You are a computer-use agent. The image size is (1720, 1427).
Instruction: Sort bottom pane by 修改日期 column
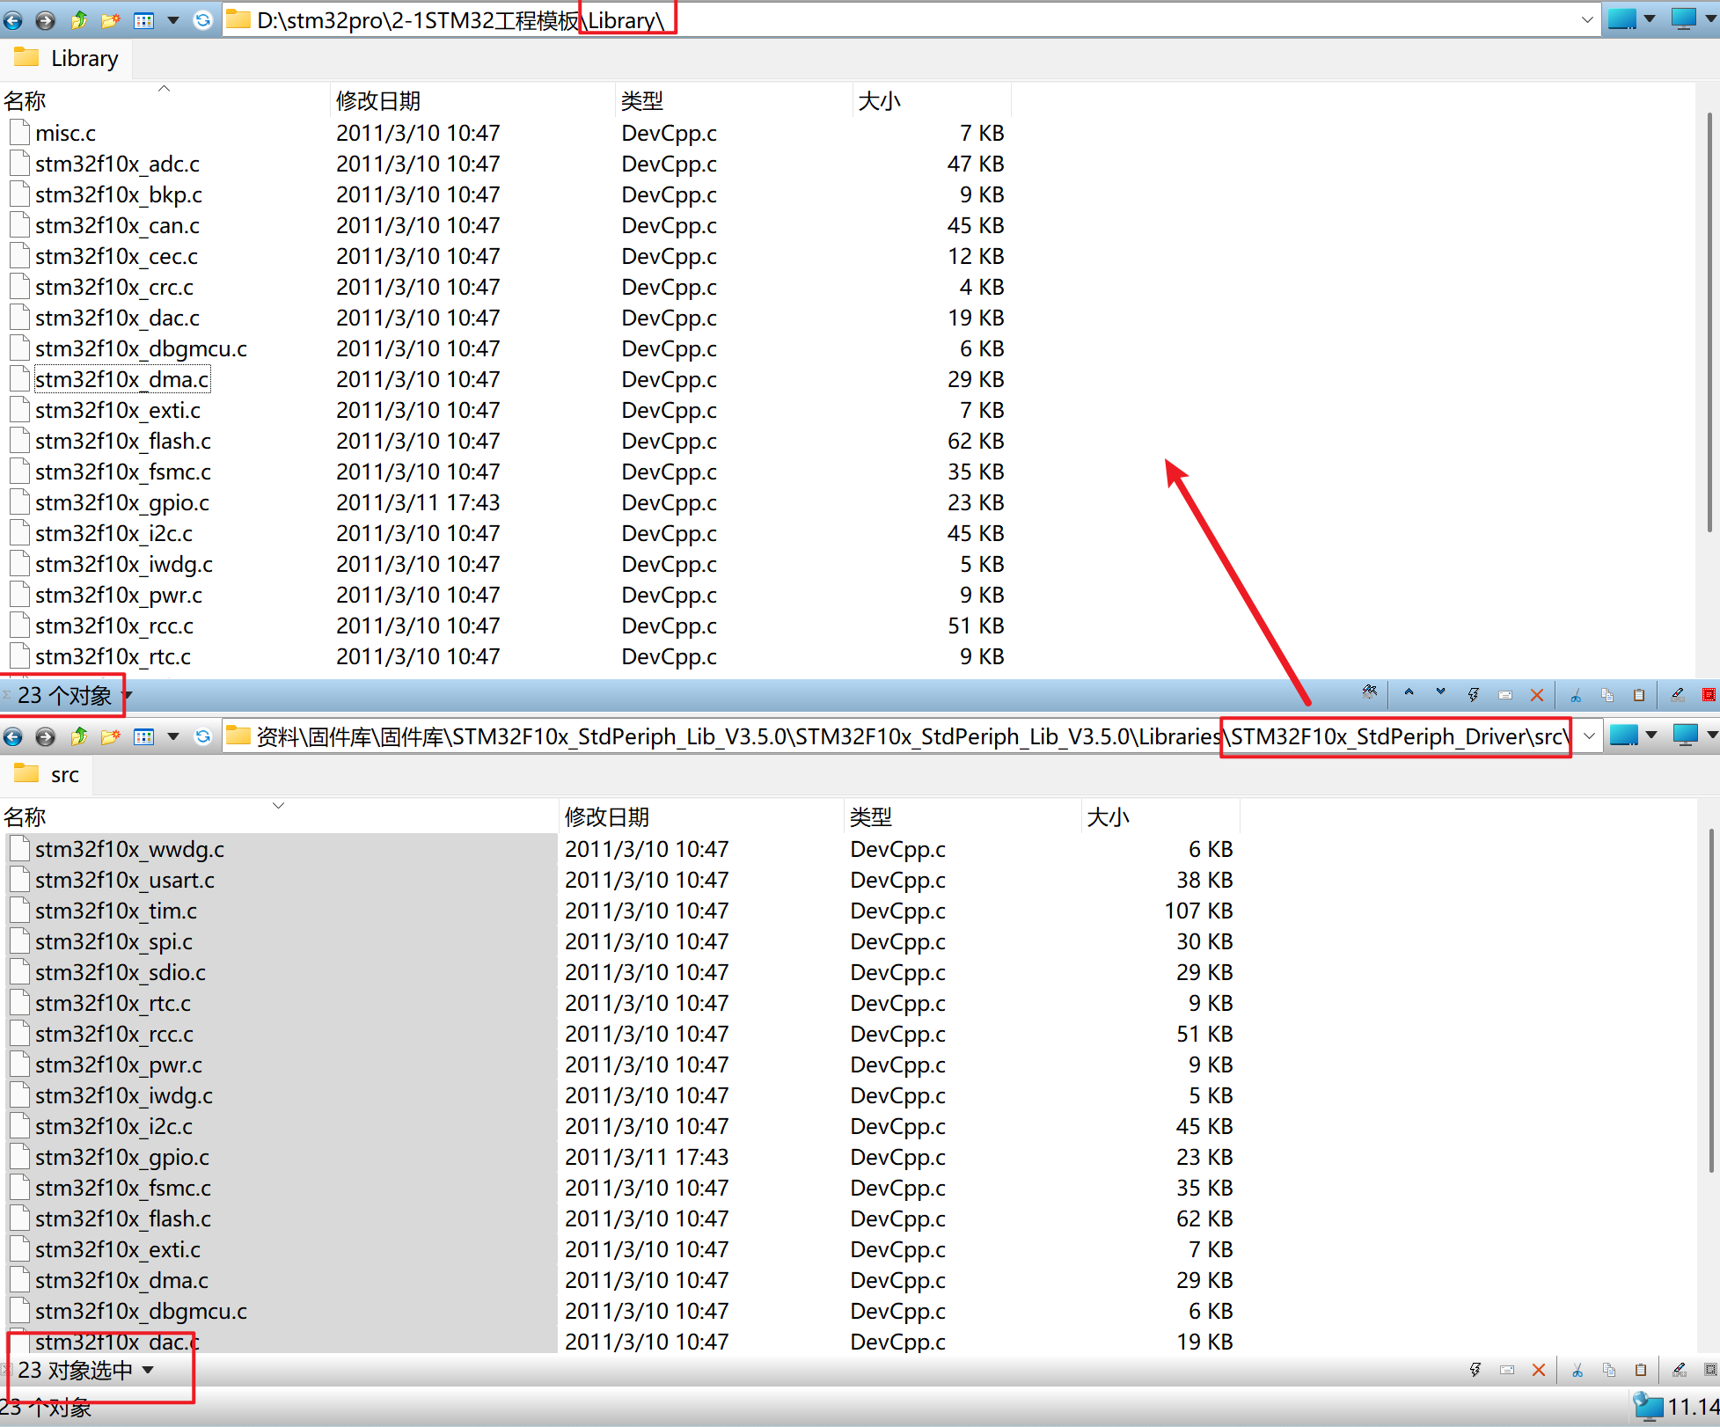701,816
